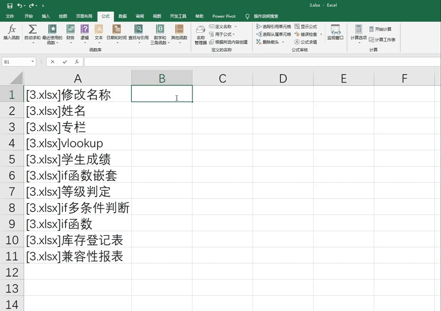Screen dimensions: 441x311
Task: Open Date and Time (日期和时间) functions icon
Action: coord(117,29)
